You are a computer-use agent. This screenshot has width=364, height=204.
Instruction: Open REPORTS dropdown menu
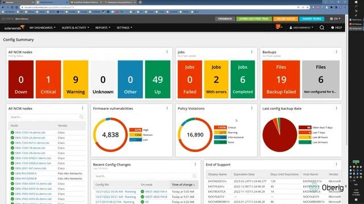(x=102, y=28)
